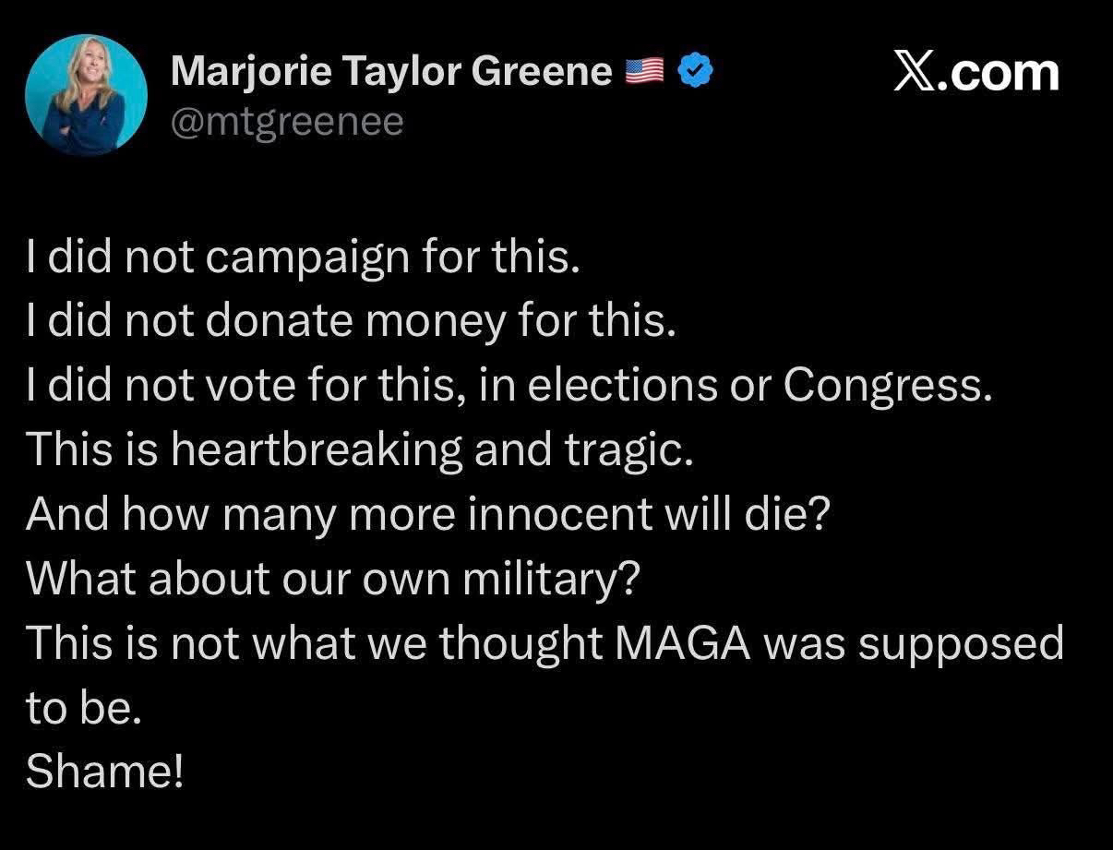Click 'Shame!' at the end of post
1113x850 pixels.
tap(105, 770)
